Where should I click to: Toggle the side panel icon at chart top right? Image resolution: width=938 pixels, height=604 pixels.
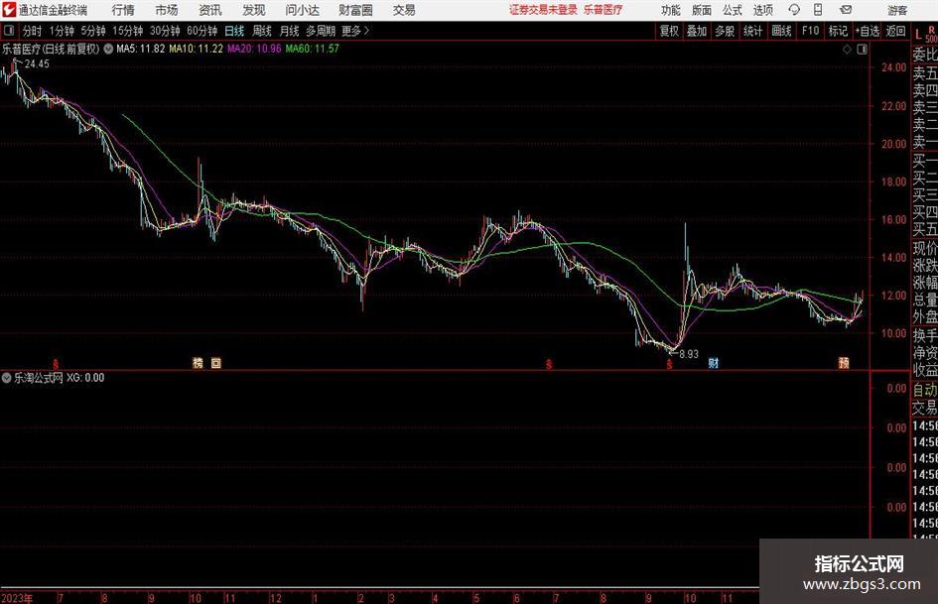tap(862, 50)
